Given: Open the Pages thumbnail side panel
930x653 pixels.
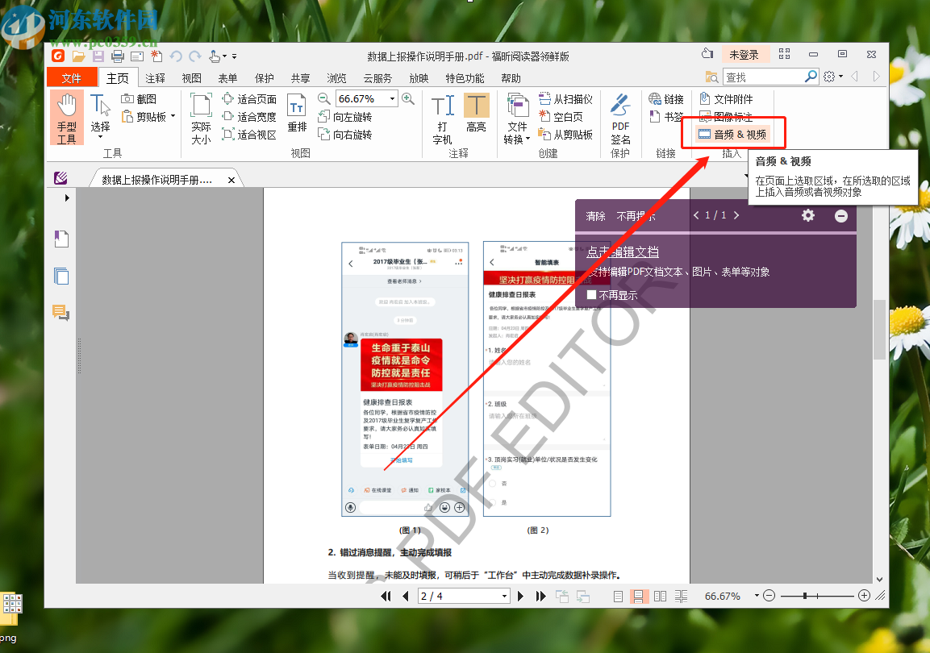Looking at the screenshot, I should pos(61,277).
